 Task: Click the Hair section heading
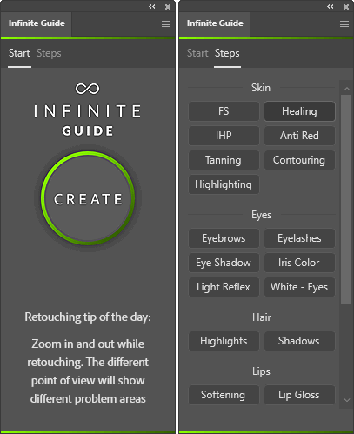pyautogui.click(x=262, y=317)
